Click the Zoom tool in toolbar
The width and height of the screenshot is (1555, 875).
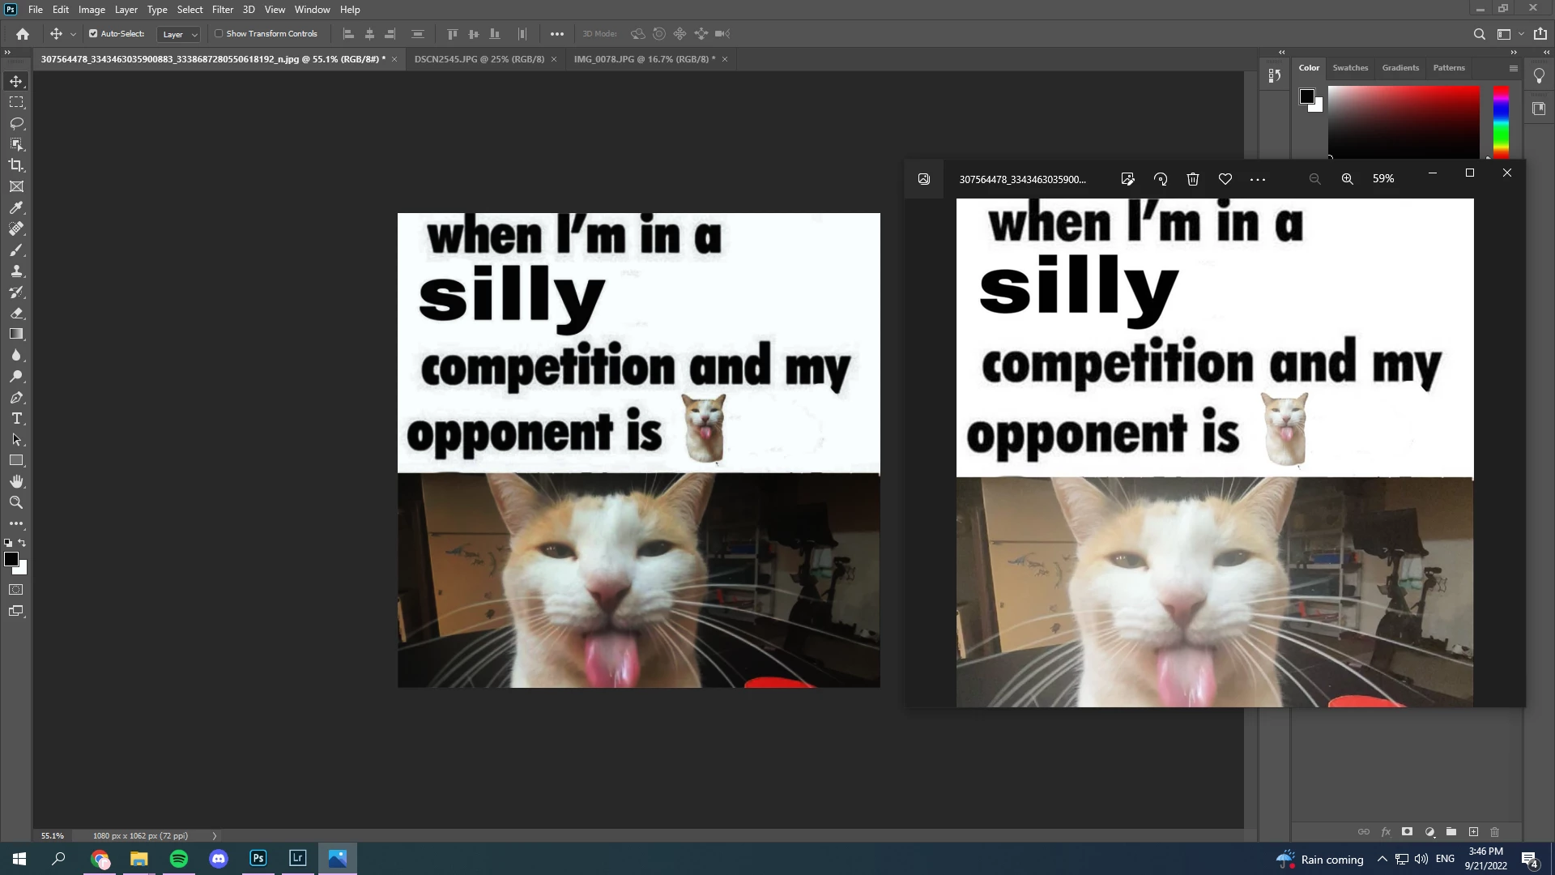(16, 502)
